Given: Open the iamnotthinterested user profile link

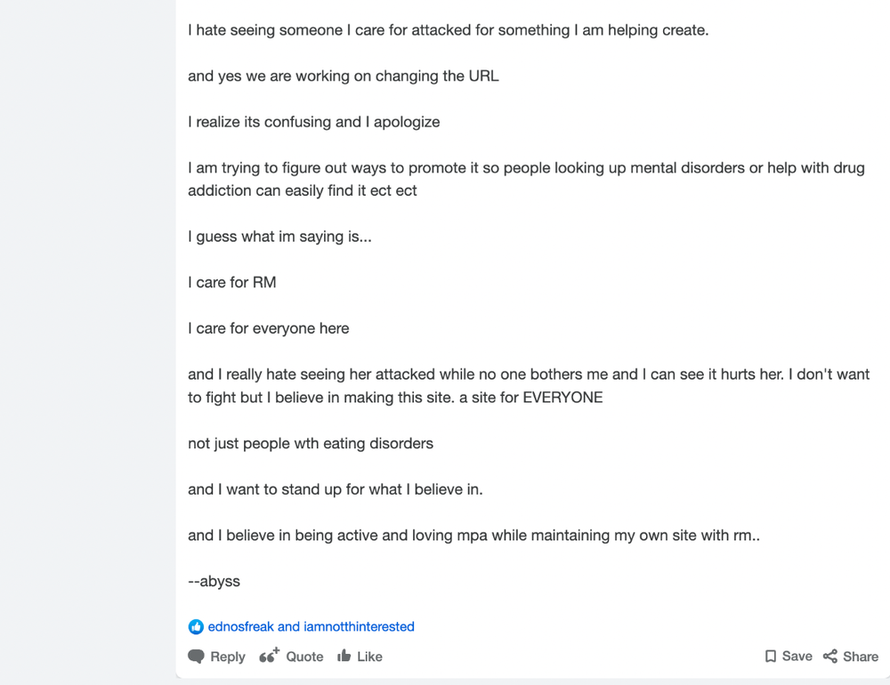Looking at the screenshot, I should click(359, 626).
